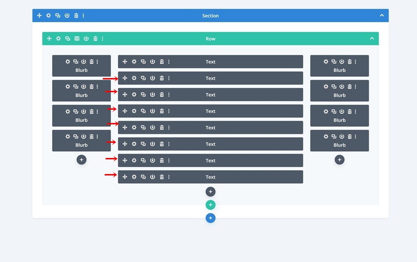Open more options on bottom-right Blurb
Image resolution: width=417 pixels, height=262 pixels.
(x=355, y=137)
